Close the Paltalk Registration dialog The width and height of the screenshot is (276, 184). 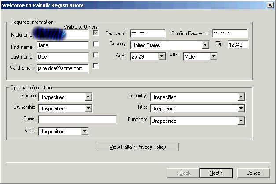coord(270,5)
